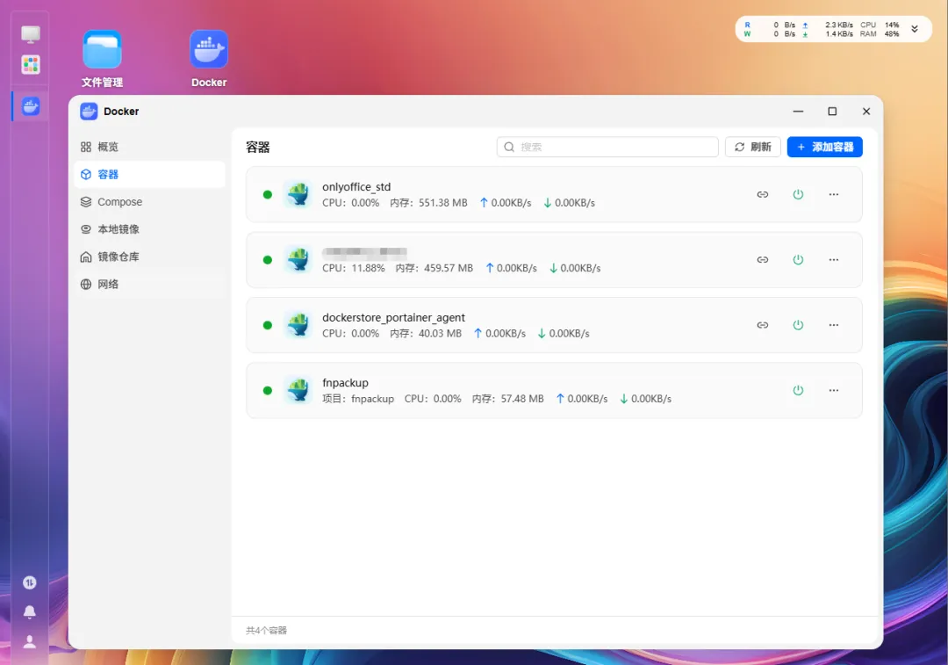The image size is (948, 665).
Task: Open the transfer tasks icon in dock
Action: point(30,582)
